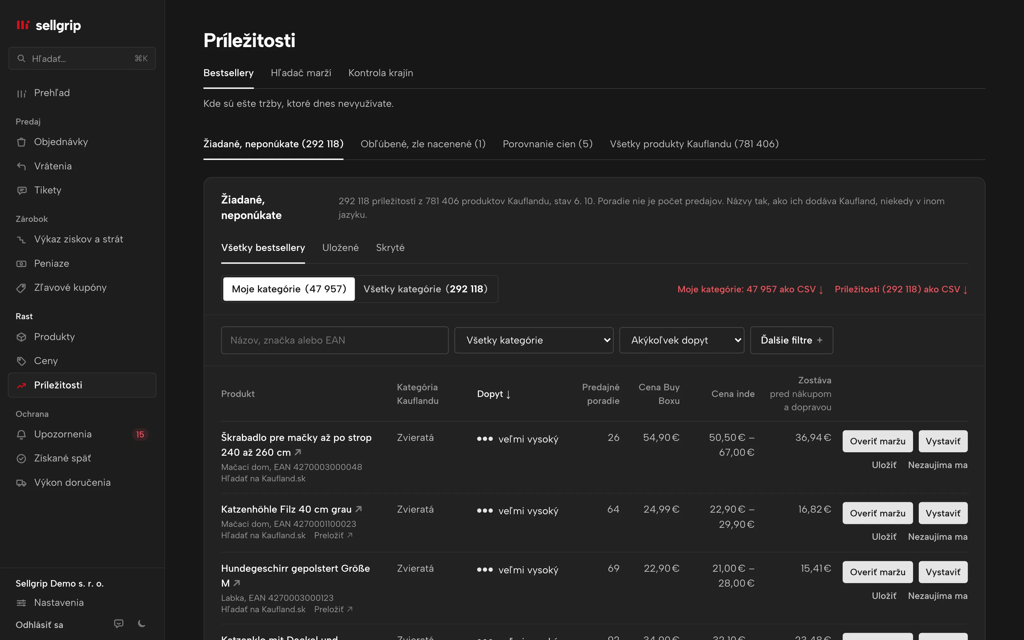Click Odhlásiť sa to log out
The height and width of the screenshot is (640, 1024).
pos(40,625)
